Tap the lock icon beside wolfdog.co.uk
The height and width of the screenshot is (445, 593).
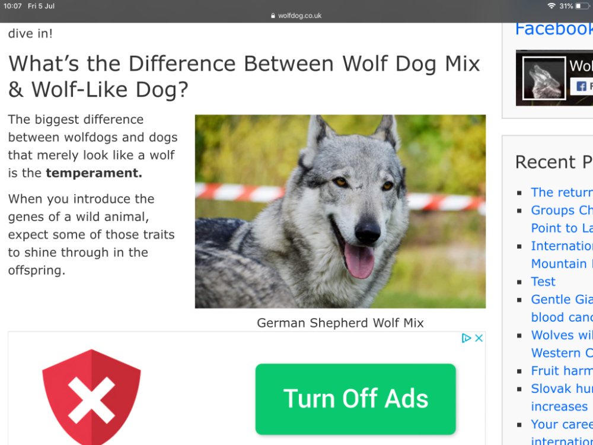coord(273,16)
